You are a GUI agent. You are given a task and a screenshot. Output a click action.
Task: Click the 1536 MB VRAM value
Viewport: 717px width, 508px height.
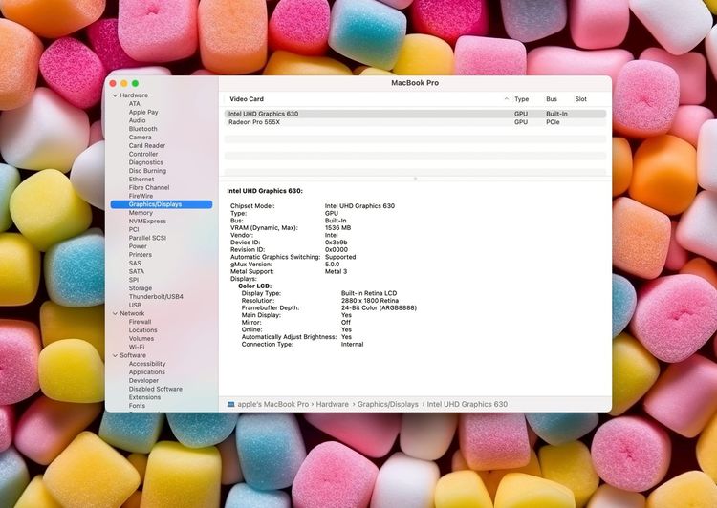click(x=337, y=228)
